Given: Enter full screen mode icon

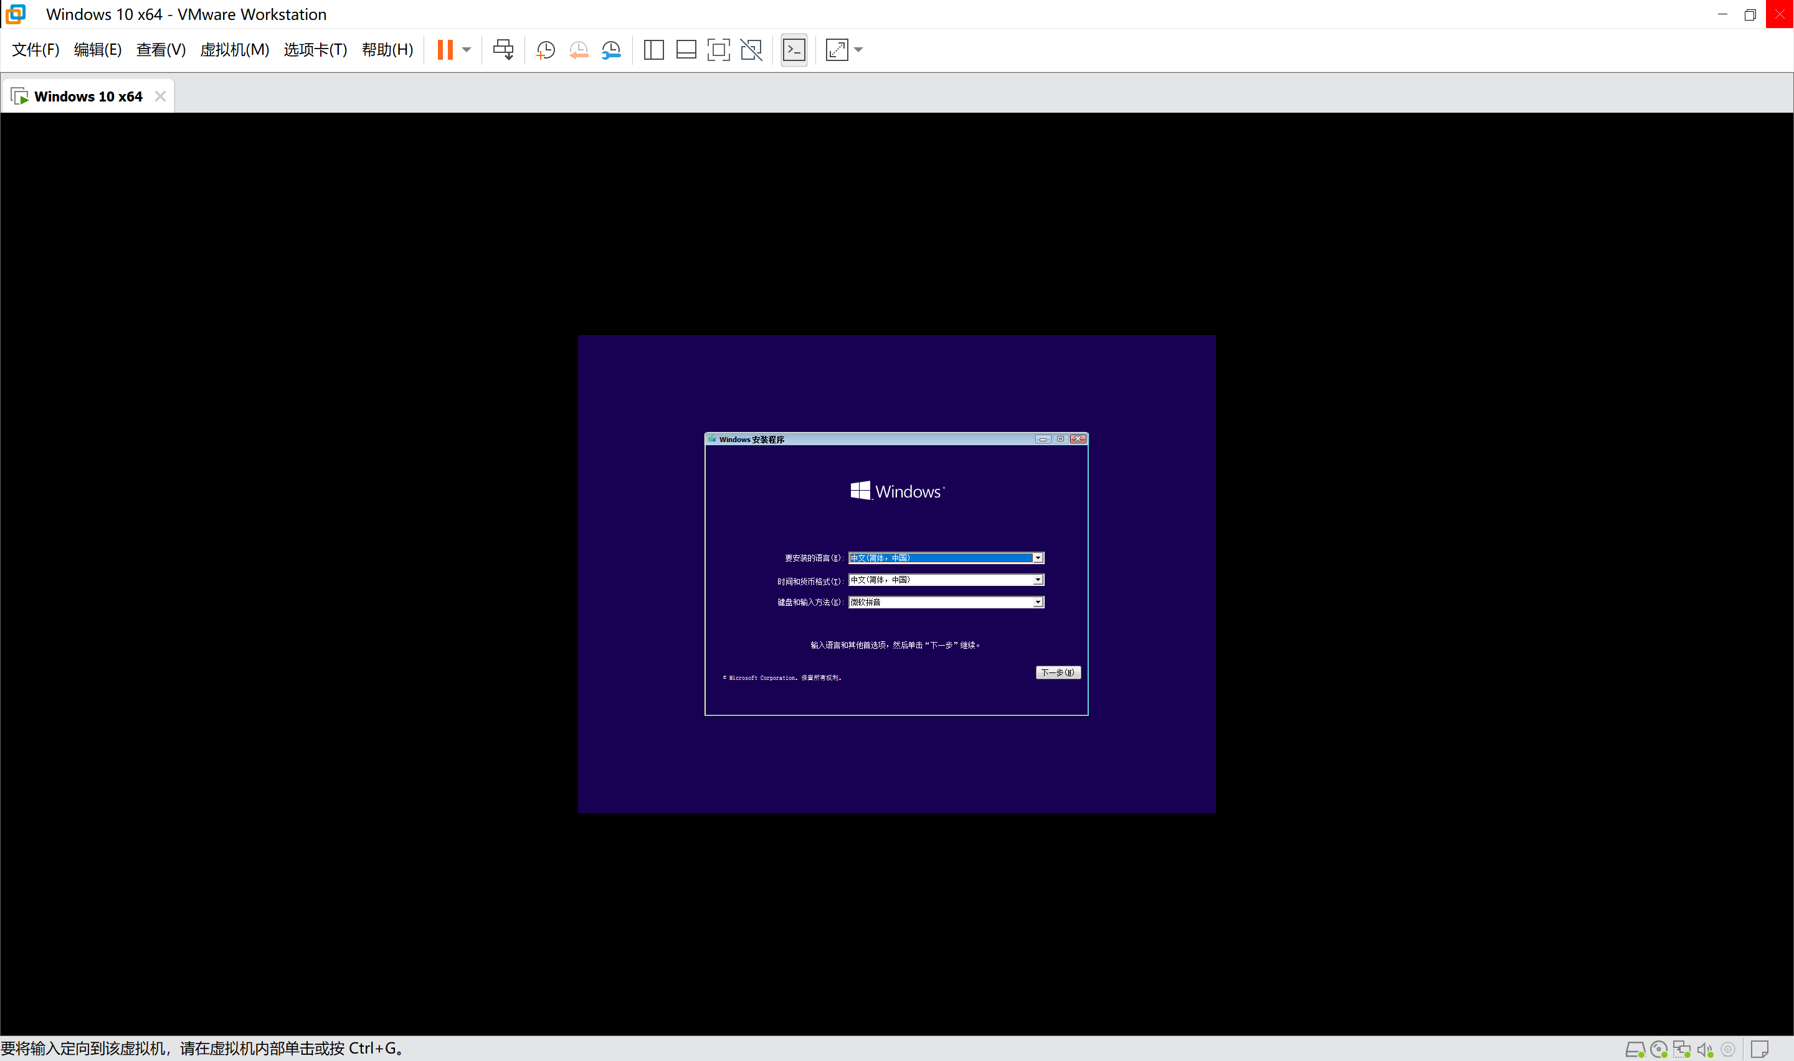Looking at the screenshot, I should point(718,49).
